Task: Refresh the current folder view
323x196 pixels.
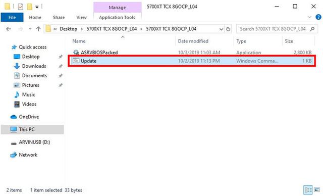Action: [x=228, y=29]
